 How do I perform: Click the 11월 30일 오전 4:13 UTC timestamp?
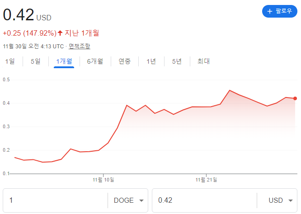click(x=33, y=46)
